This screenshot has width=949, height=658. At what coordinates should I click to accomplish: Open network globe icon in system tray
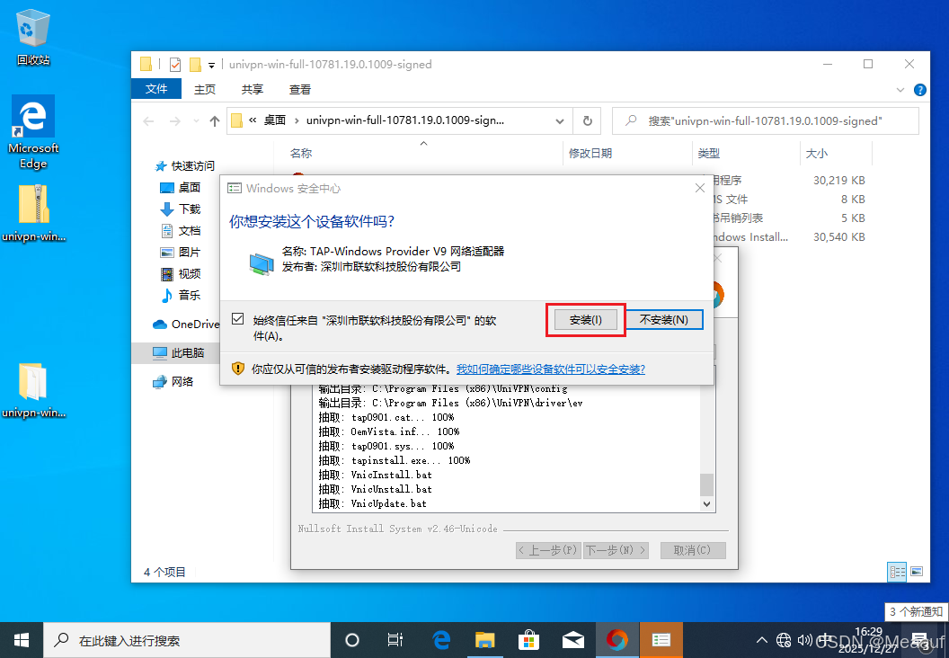click(x=784, y=640)
